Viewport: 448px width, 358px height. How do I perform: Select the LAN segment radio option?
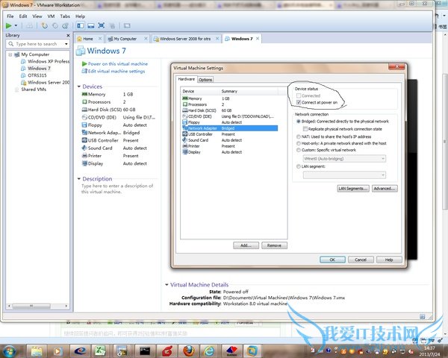tap(299, 166)
